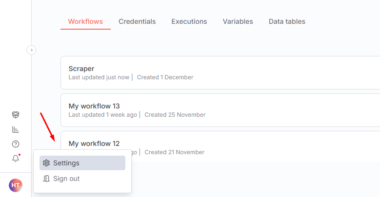Go to the Variables tab
The height and width of the screenshot is (197, 380).
238,21
